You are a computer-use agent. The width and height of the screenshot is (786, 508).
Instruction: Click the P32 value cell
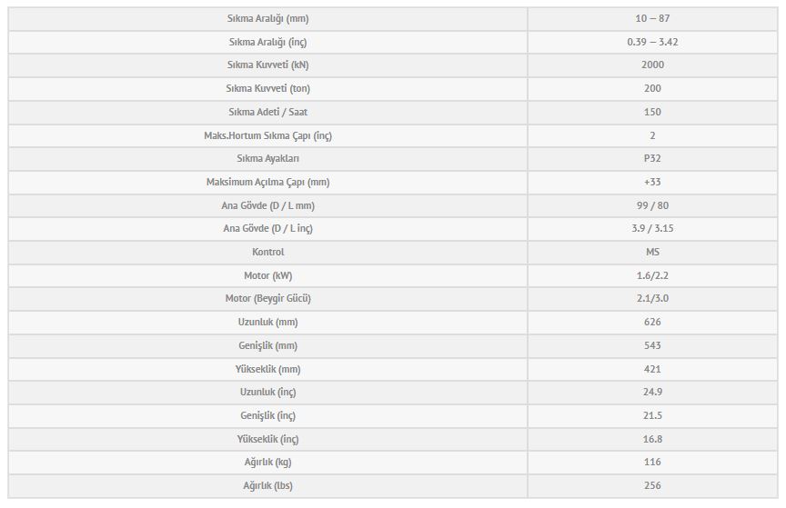pyautogui.click(x=652, y=158)
